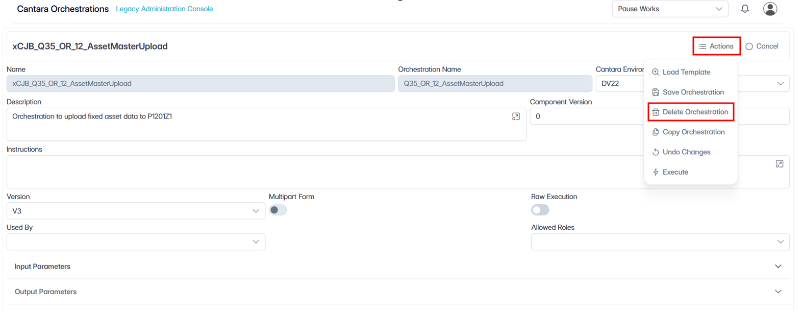
Task: Open the Used By dropdown
Action: coord(136,242)
